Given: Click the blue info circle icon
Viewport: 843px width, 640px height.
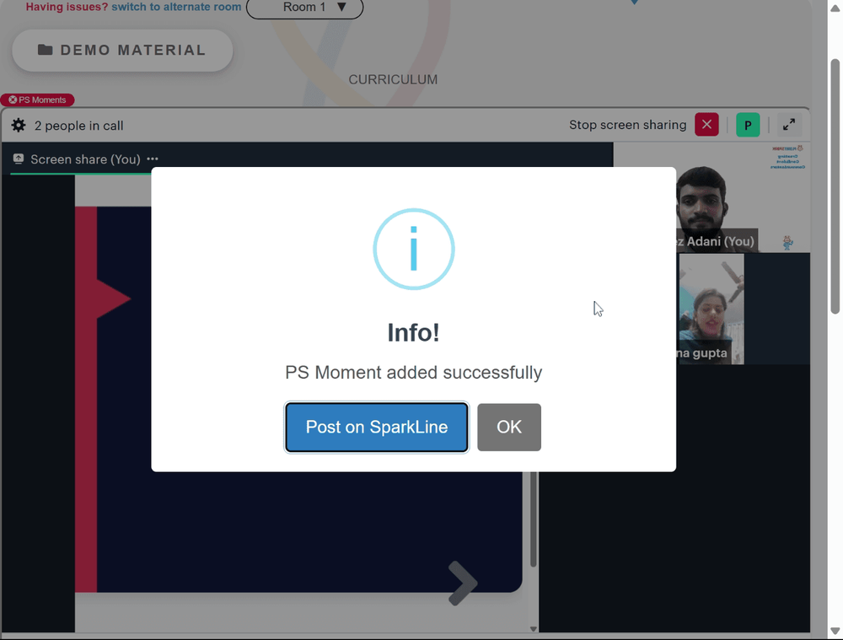Looking at the screenshot, I should click(413, 249).
